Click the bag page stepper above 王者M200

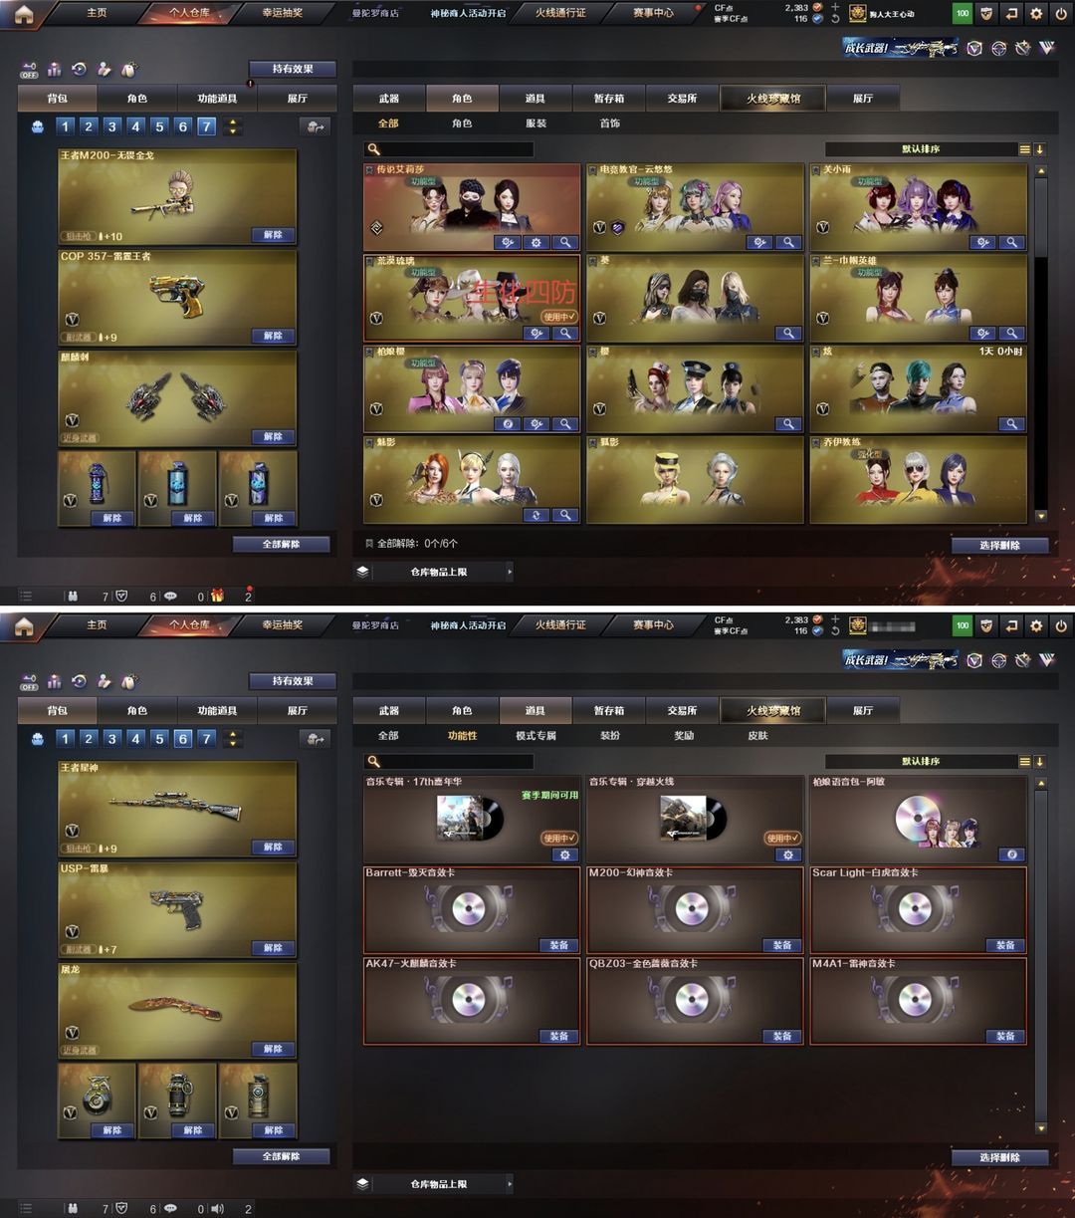(233, 126)
